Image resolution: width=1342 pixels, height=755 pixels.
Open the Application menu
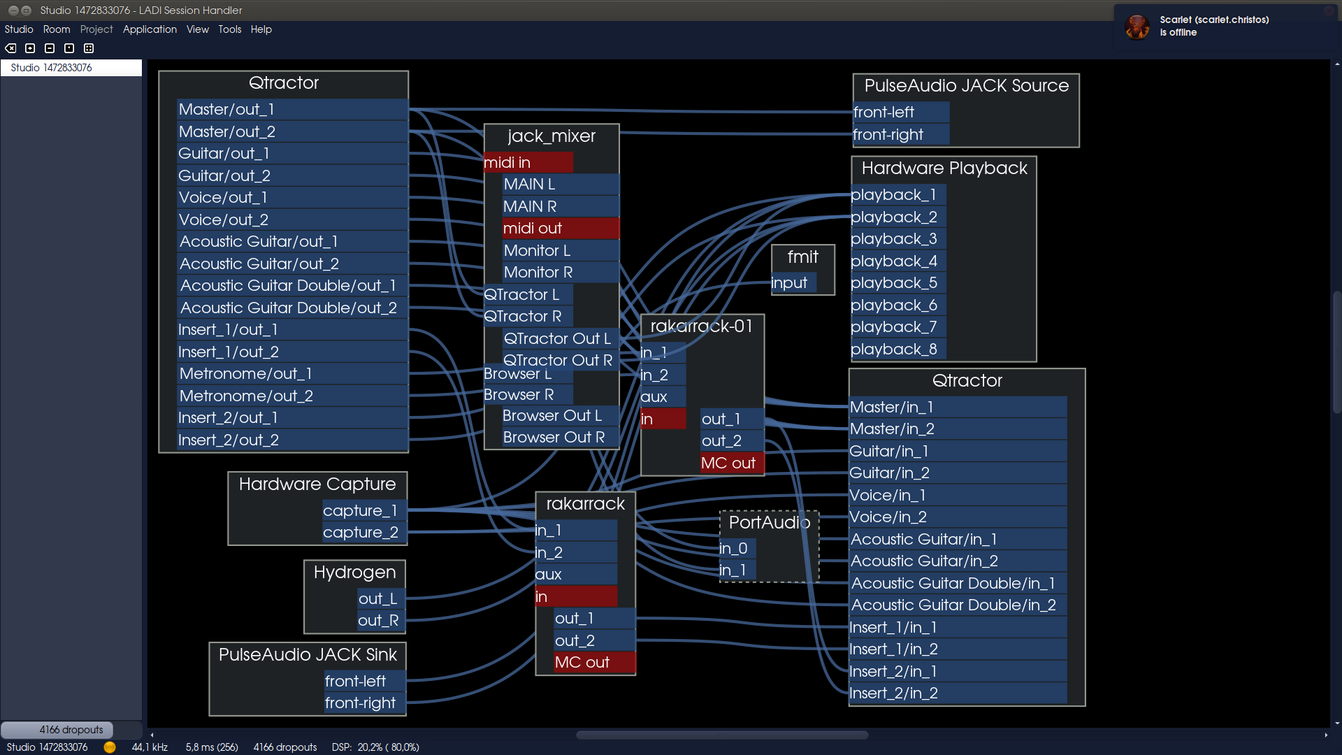[150, 29]
